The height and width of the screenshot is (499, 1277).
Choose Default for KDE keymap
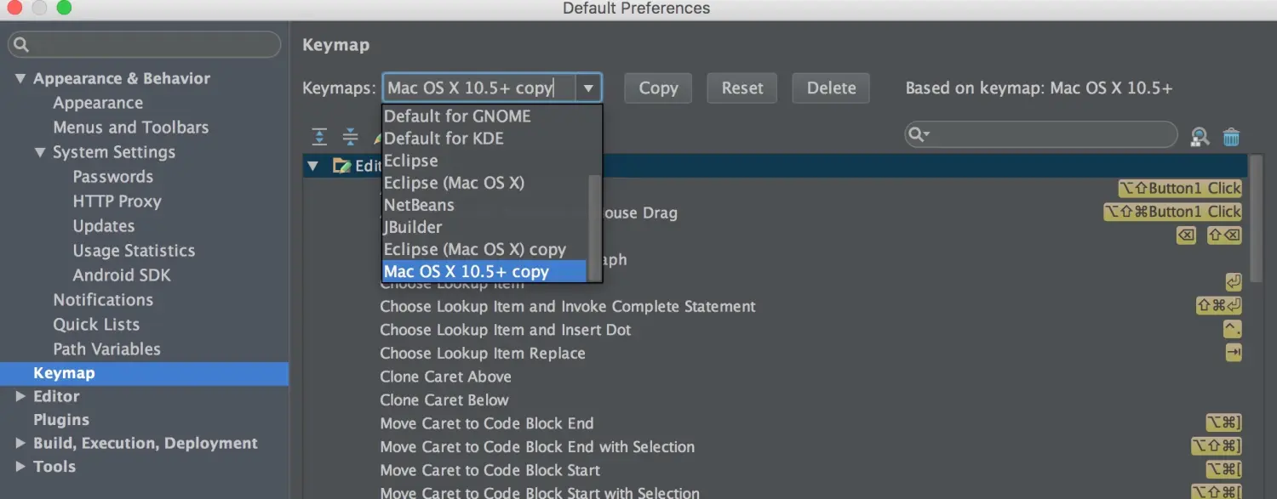coord(485,139)
